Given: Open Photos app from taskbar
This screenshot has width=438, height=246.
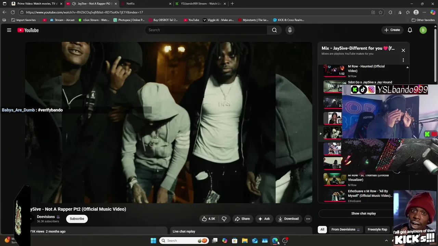Looking at the screenshot, I should pos(265,241).
